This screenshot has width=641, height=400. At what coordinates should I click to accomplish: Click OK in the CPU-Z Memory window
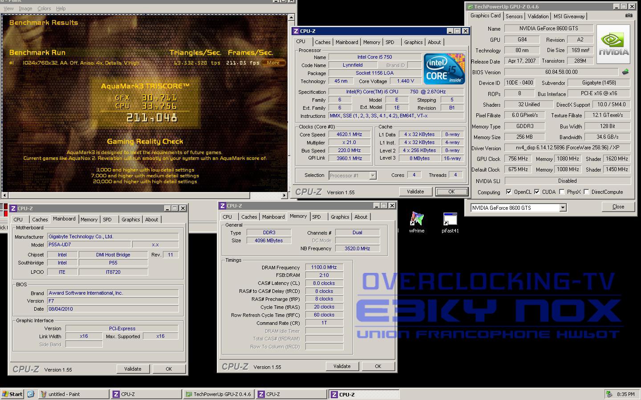(378, 366)
